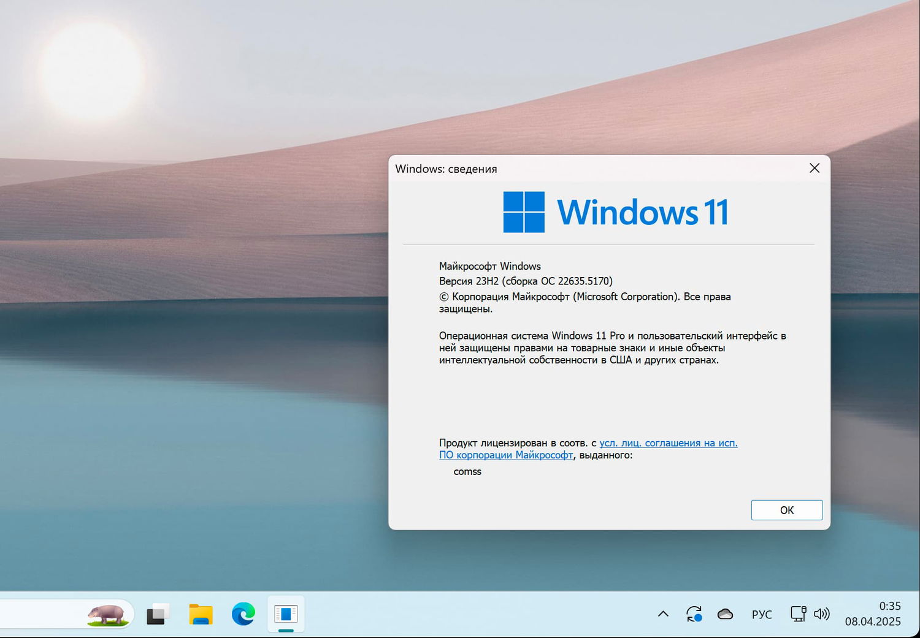This screenshot has width=920, height=638.
Task: Click the licensee name "comss"
Action: pyautogui.click(x=467, y=471)
